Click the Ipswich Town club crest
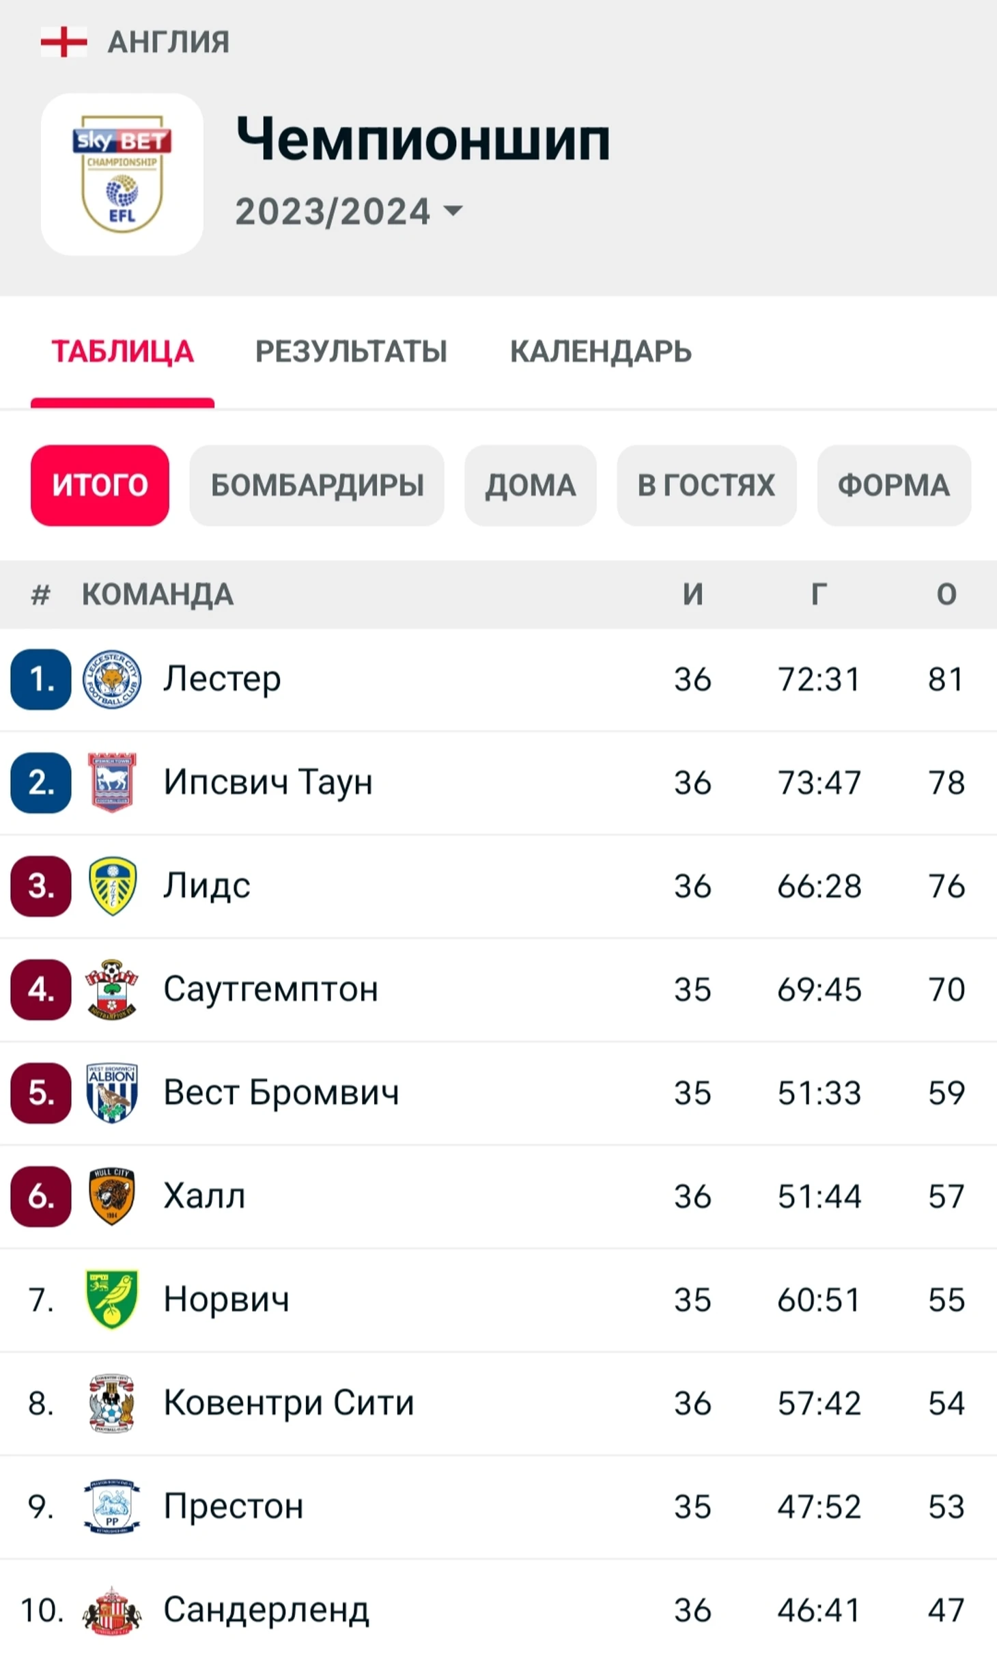Screen dimensions: 997x1656 pyautogui.click(x=112, y=782)
